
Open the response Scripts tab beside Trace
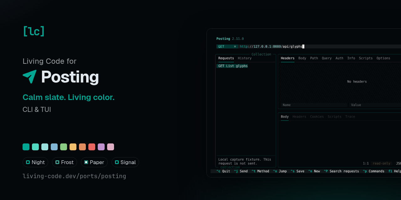pyautogui.click(x=335, y=117)
